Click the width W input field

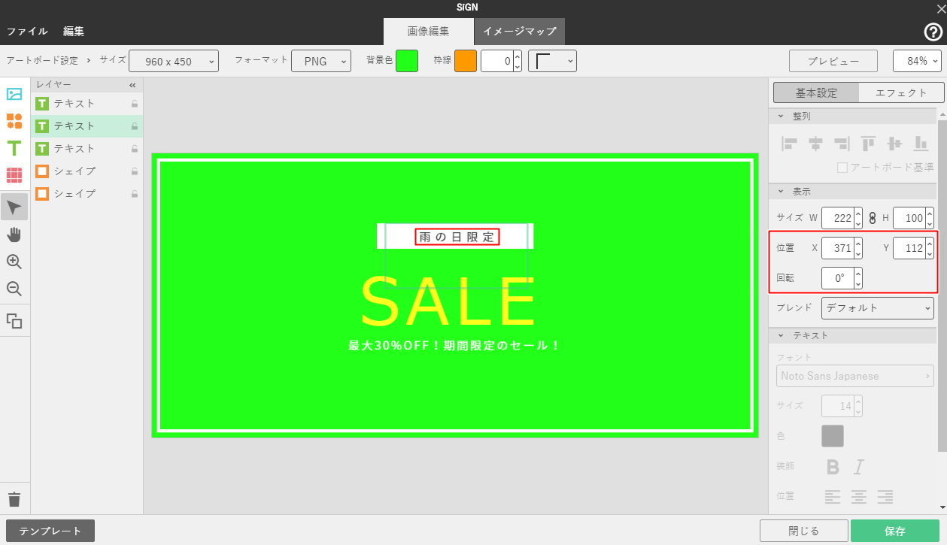coord(837,218)
